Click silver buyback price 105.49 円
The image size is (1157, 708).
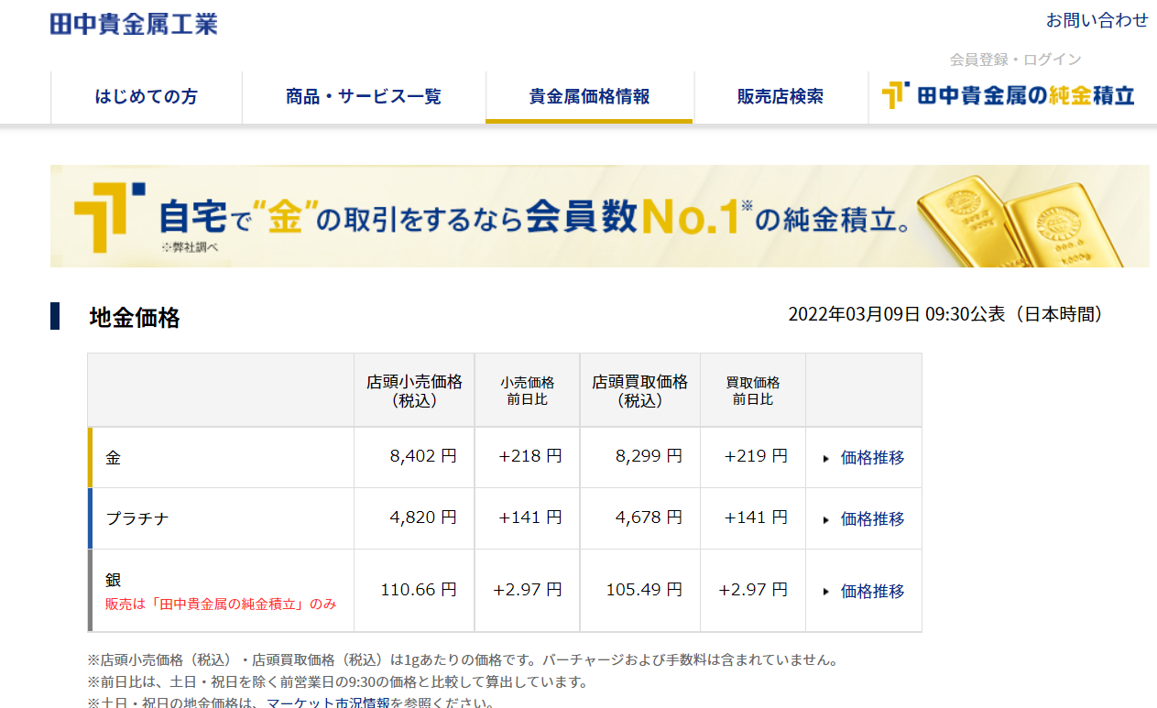click(x=644, y=590)
